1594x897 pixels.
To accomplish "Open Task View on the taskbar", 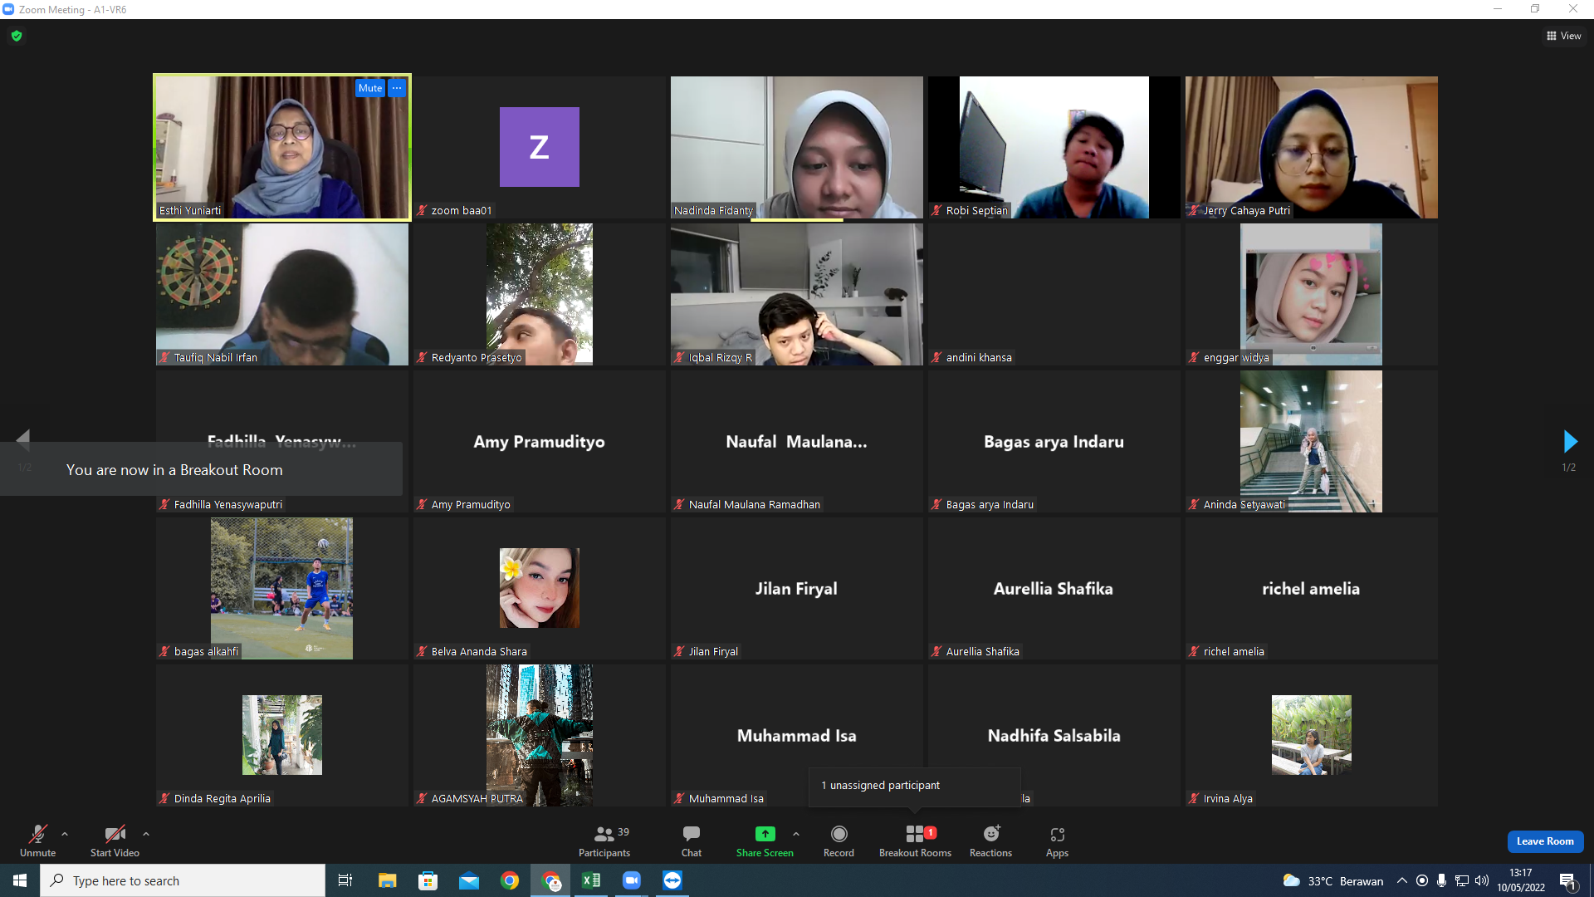I will pyautogui.click(x=345, y=880).
